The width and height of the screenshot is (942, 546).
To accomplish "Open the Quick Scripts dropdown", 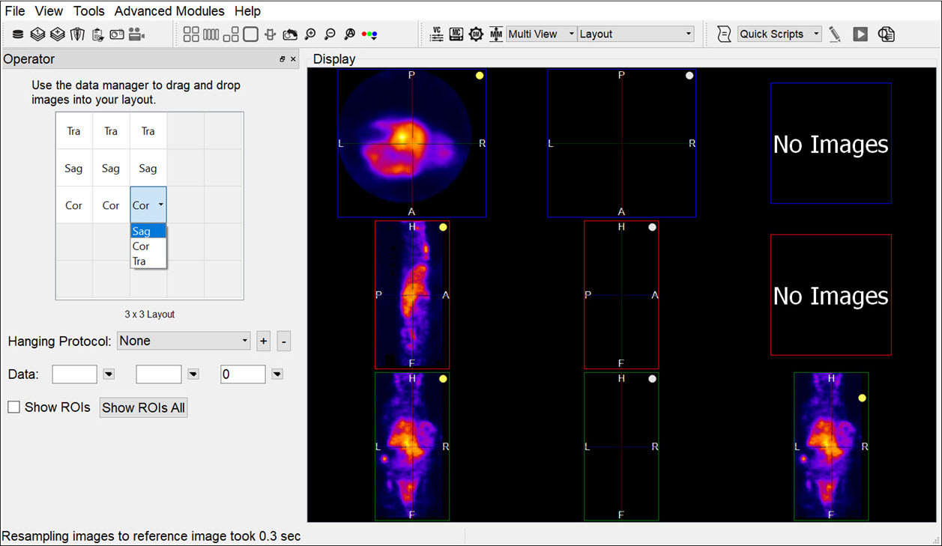I will pos(779,34).
